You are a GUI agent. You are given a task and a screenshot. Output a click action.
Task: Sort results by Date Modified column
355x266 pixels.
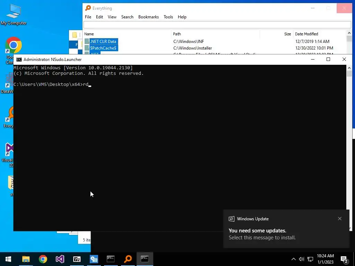click(320, 34)
